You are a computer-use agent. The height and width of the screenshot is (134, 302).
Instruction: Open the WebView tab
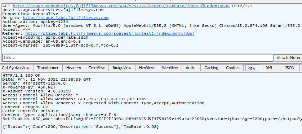tap(170, 68)
